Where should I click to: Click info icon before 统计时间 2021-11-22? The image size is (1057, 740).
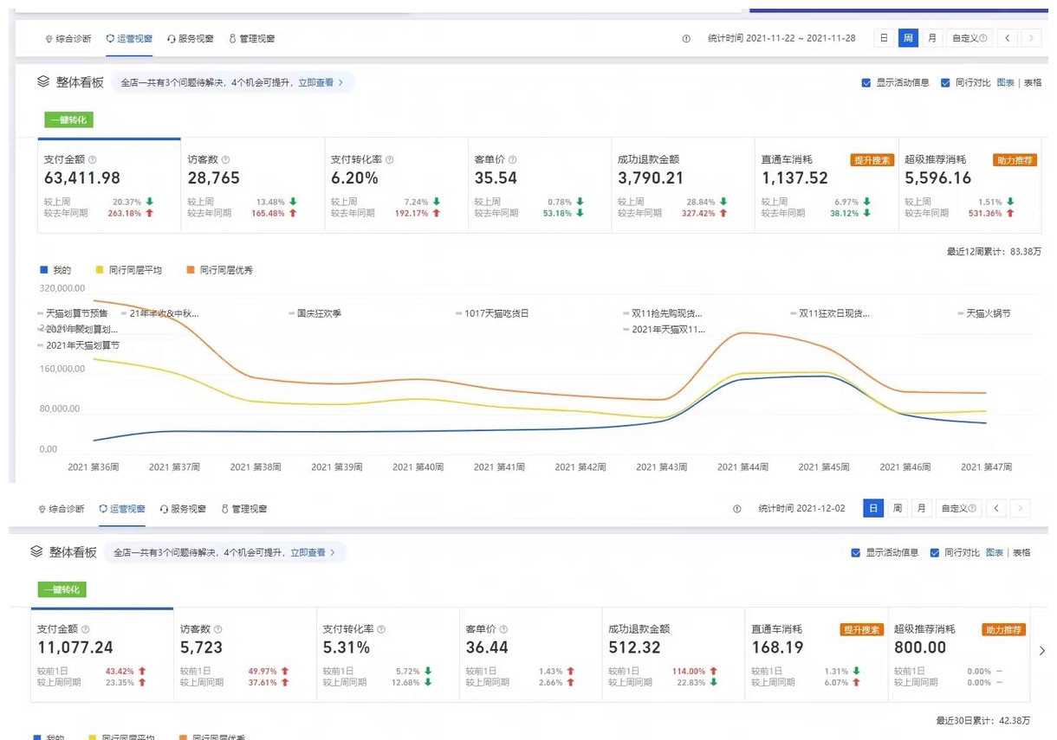tap(686, 39)
